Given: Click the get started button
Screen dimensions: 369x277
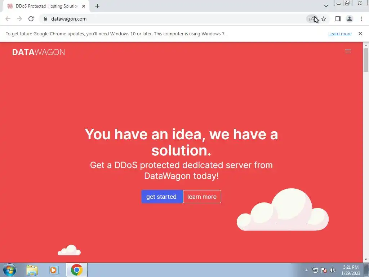Looking at the screenshot, I should [x=162, y=197].
